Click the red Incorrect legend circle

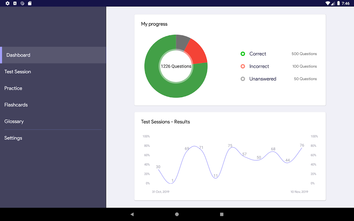pyautogui.click(x=243, y=66)
